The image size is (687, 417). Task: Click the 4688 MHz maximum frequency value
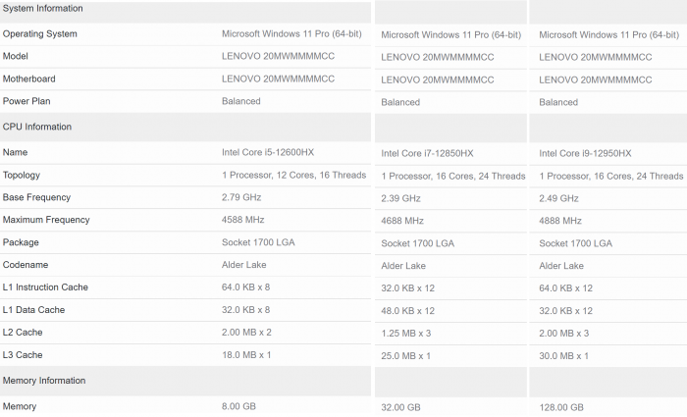click(402, 221)
